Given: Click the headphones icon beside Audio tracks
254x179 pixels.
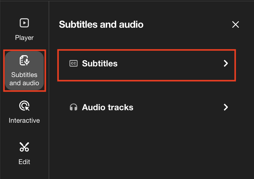Looking at the screenshot, I should 73,107.
